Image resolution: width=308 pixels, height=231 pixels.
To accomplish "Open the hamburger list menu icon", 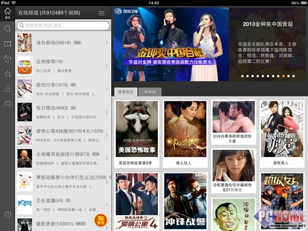I will (101, 13).
